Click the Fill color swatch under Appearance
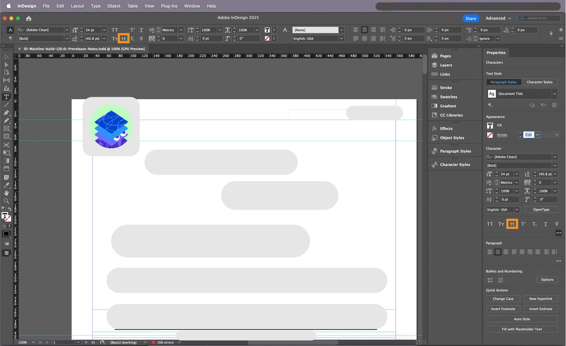Viewport: 566px width, 346px height. (x=490, y=125)
